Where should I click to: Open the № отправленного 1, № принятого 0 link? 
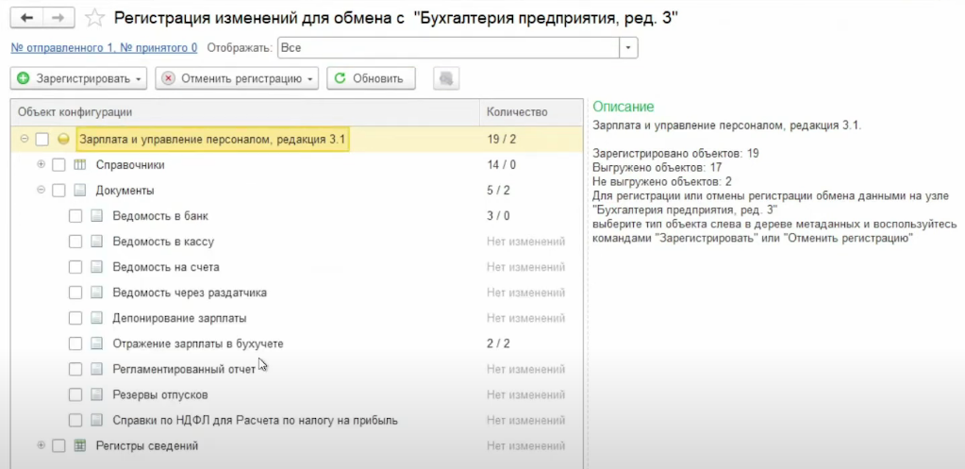click(x=104, y=47)
